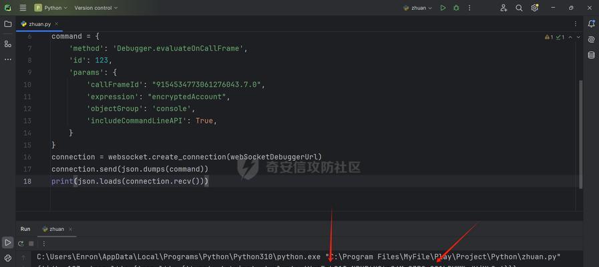
Task: Open the Database tool window icon
Action: 591,55
